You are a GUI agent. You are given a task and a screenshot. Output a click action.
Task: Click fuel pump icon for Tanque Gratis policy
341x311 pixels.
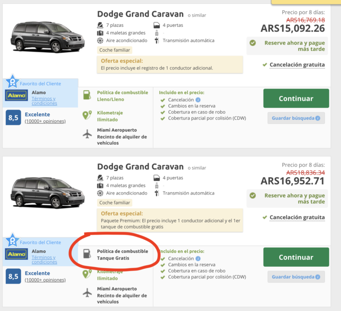click(x=87, y=254)
